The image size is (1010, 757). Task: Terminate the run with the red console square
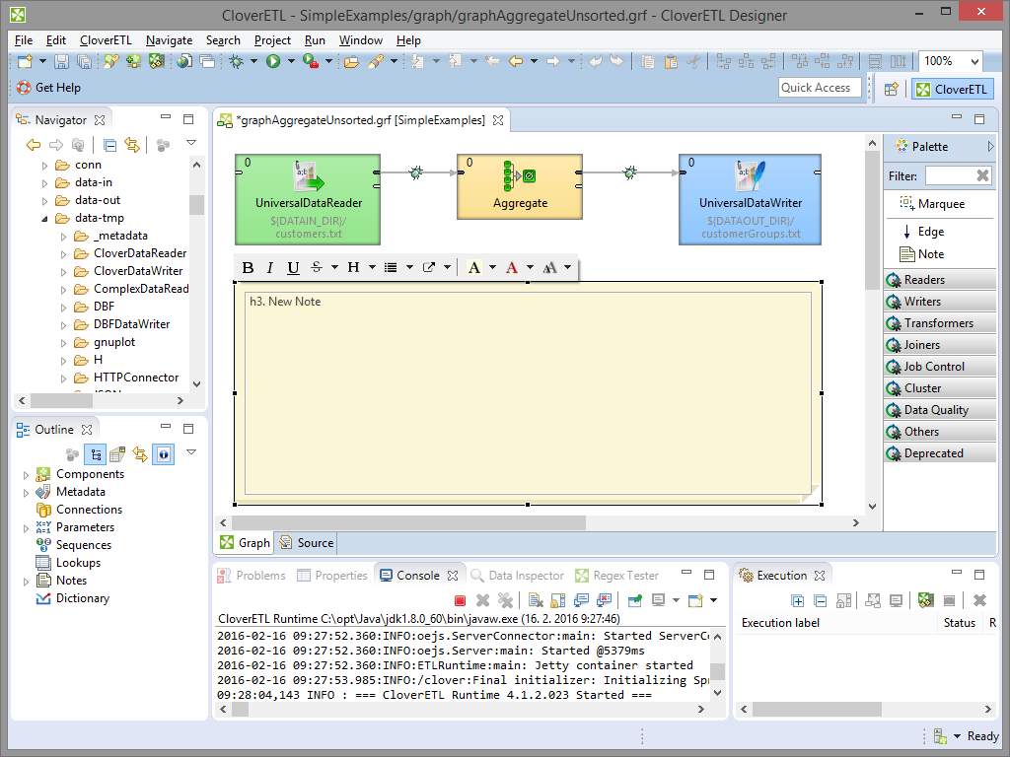[460, 600]
